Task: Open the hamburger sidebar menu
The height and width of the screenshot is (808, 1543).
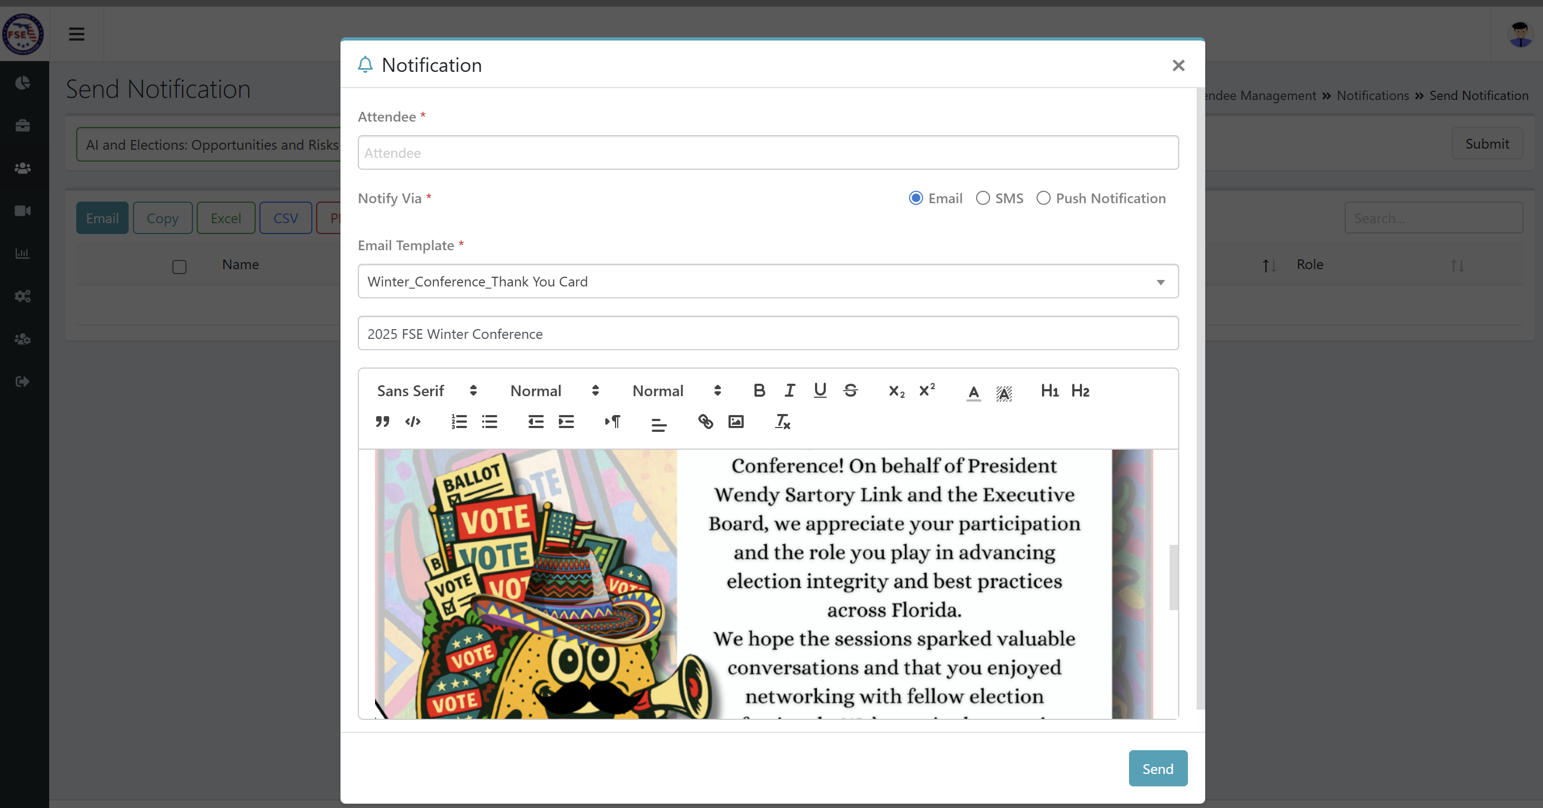Action: click(76, 34)
